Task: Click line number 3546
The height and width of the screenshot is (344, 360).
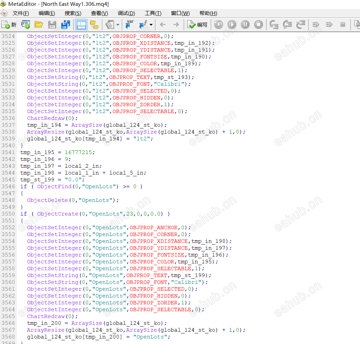Action: (8, 187)
